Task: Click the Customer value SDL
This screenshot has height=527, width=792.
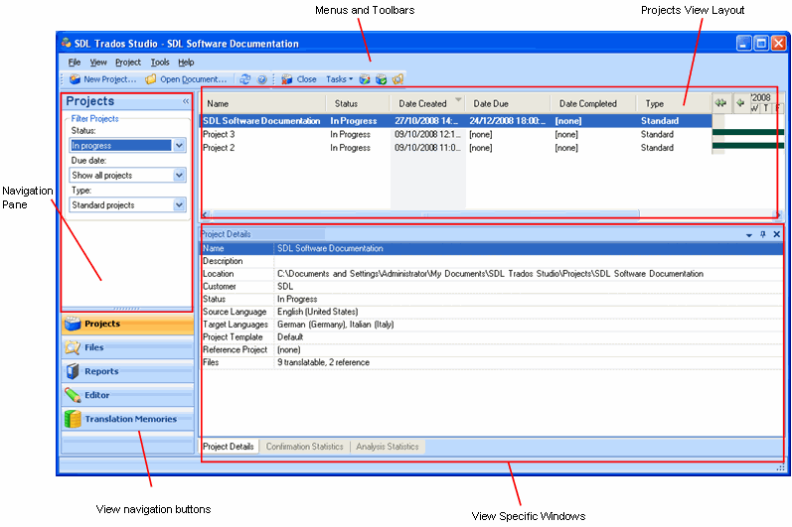Action: 285,287
